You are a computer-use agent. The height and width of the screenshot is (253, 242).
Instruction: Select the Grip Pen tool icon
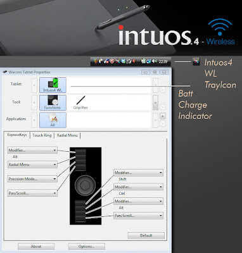click(x=80, y=102)
